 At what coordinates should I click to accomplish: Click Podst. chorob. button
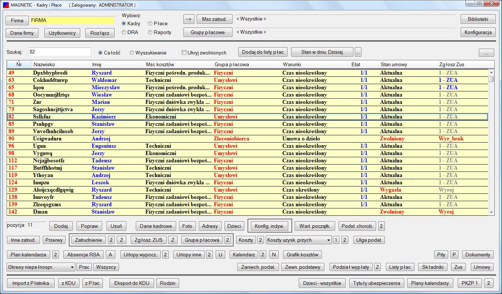(x=357, y=226)
